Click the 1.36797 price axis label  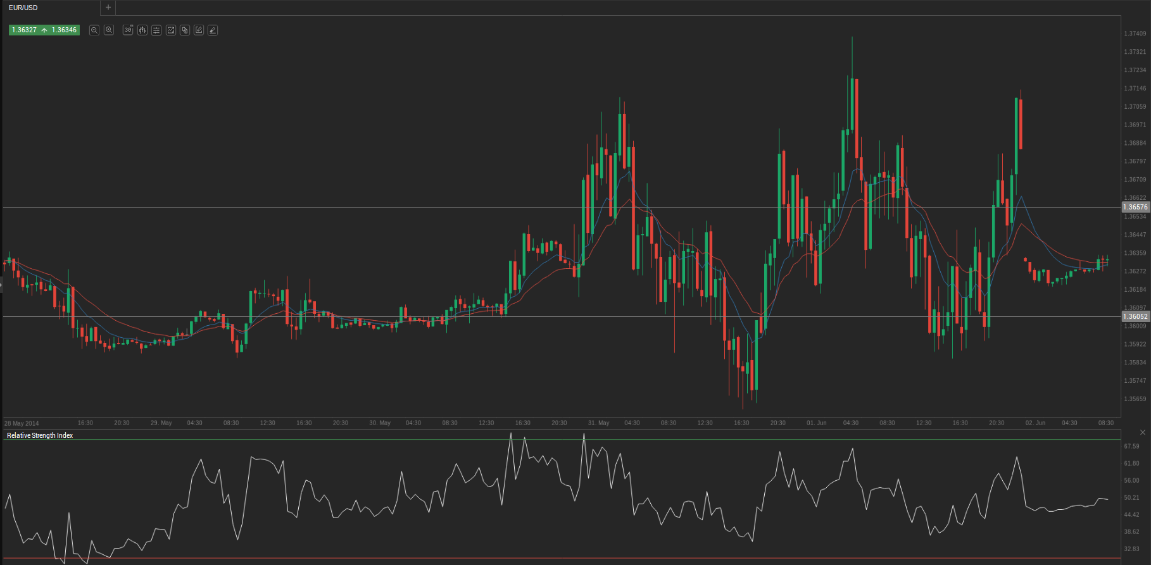(x=1135, y=161)
